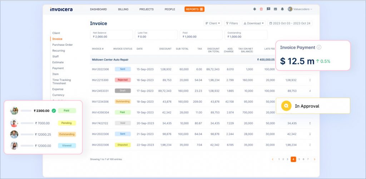Open the Reports tab

194,9
